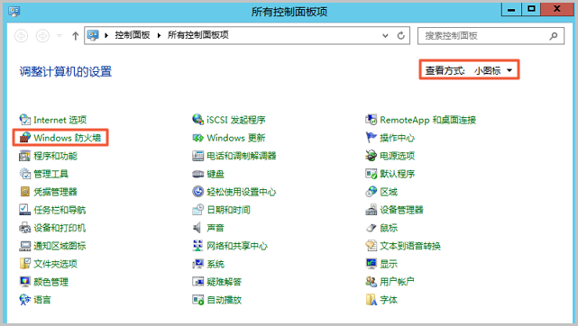
Task: Go up one level with up arrow
Action: click(75, 36)
